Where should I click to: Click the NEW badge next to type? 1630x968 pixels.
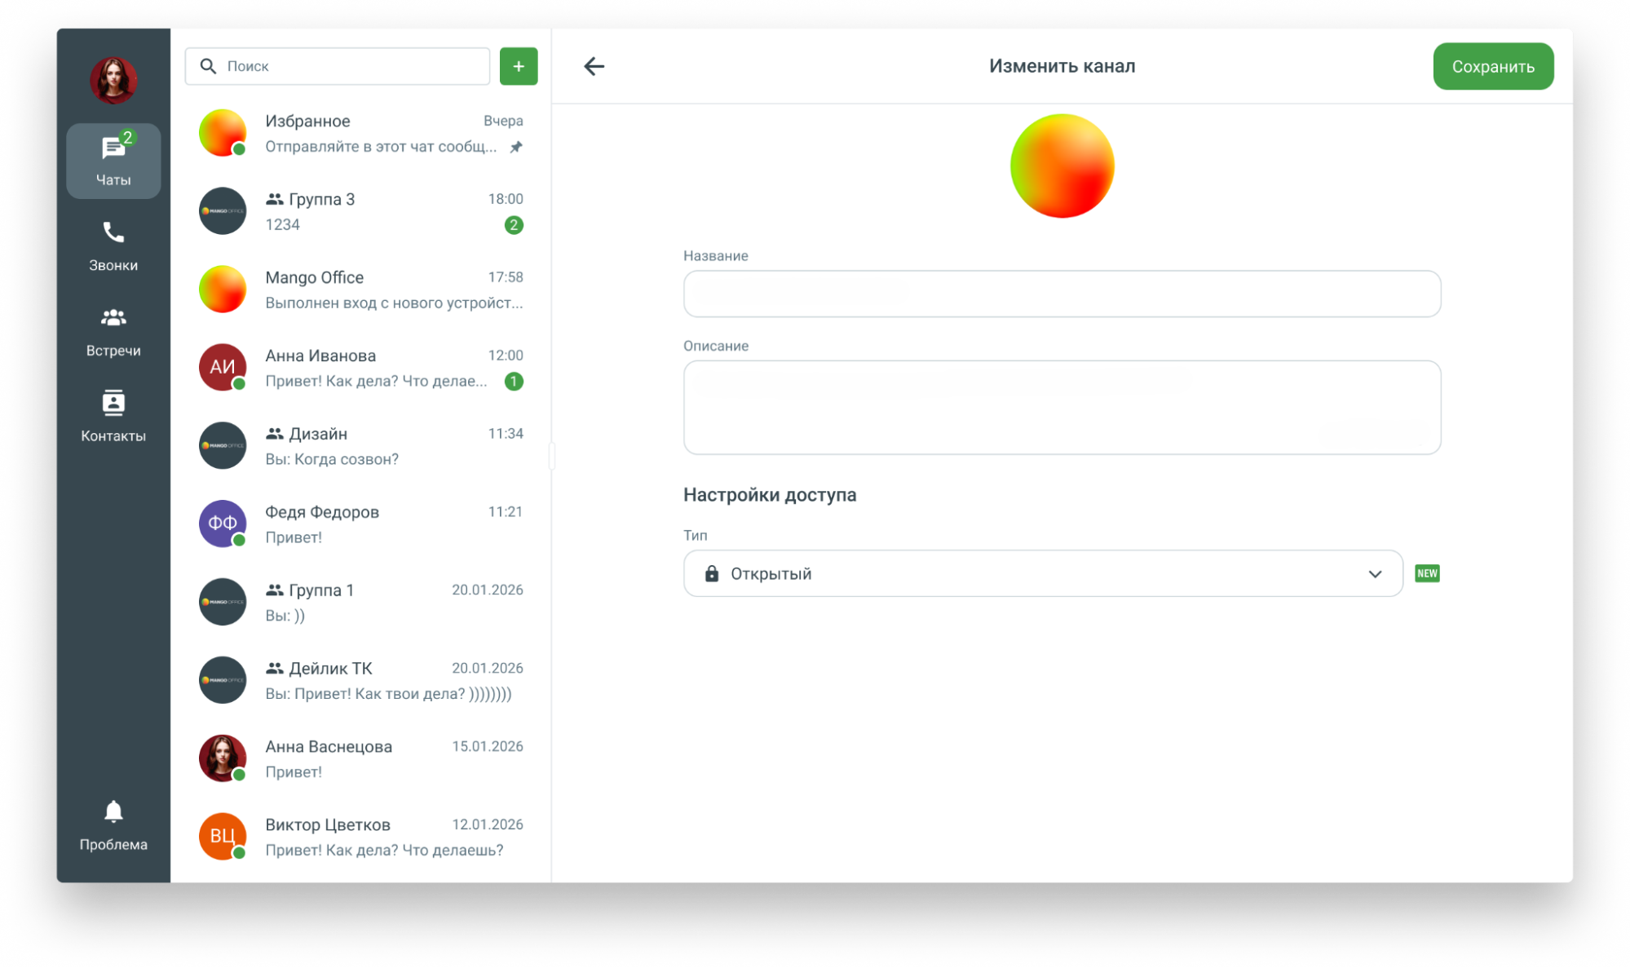pos(1427,573)
